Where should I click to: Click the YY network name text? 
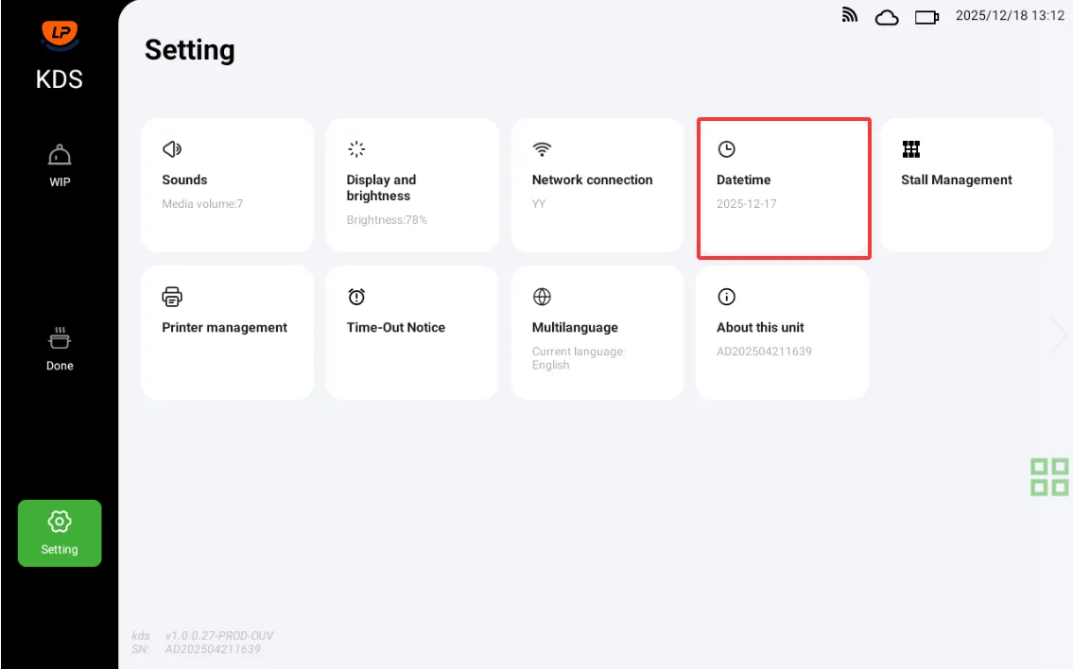point(539,204)
